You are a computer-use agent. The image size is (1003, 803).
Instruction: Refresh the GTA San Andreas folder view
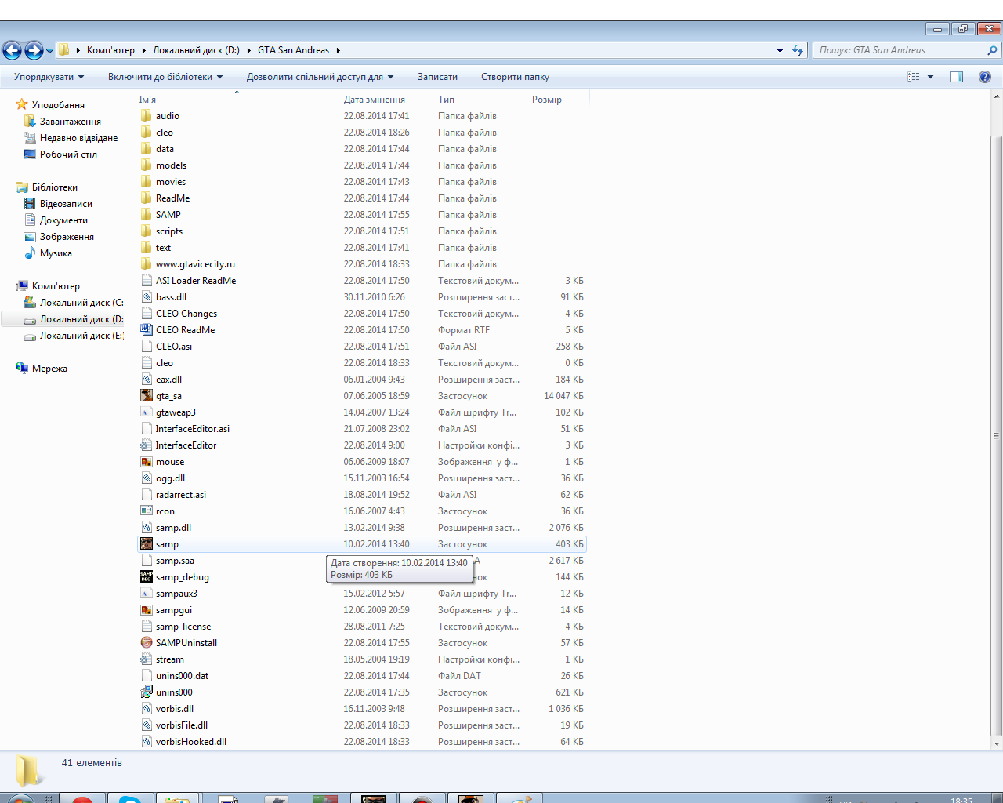pos(798,50)
